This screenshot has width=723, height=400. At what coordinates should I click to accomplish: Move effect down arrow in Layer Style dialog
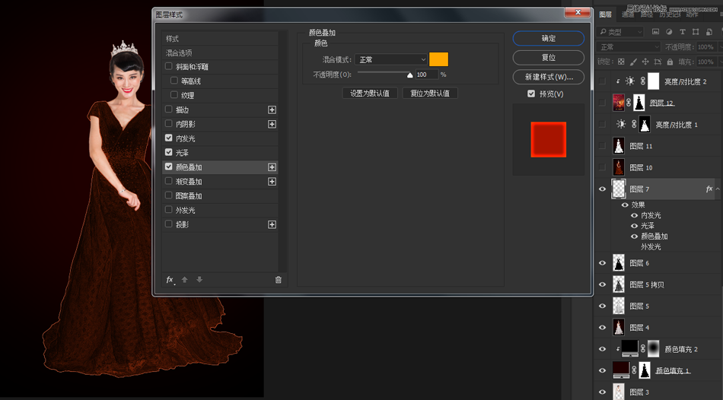click(x=199, y=280)
